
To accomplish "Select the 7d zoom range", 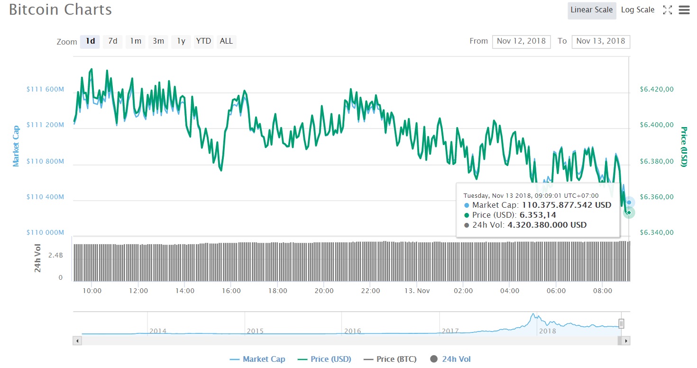I will (x=113, y=41).
